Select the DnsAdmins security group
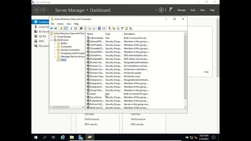Viewport: 251px width, 141px height. 96,56
